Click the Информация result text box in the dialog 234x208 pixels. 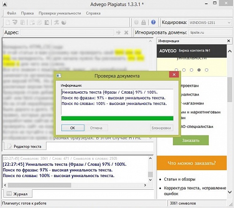tap(117, 102)
